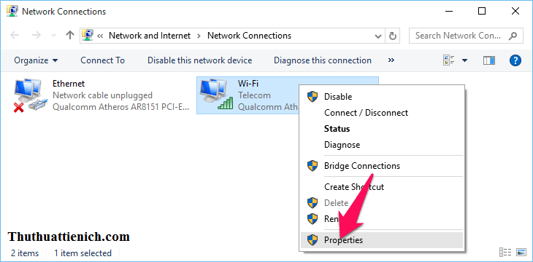Select the Wi-Fi adapter icon
The height and width of the screenshot is (262, 533).
coord(216,95)
